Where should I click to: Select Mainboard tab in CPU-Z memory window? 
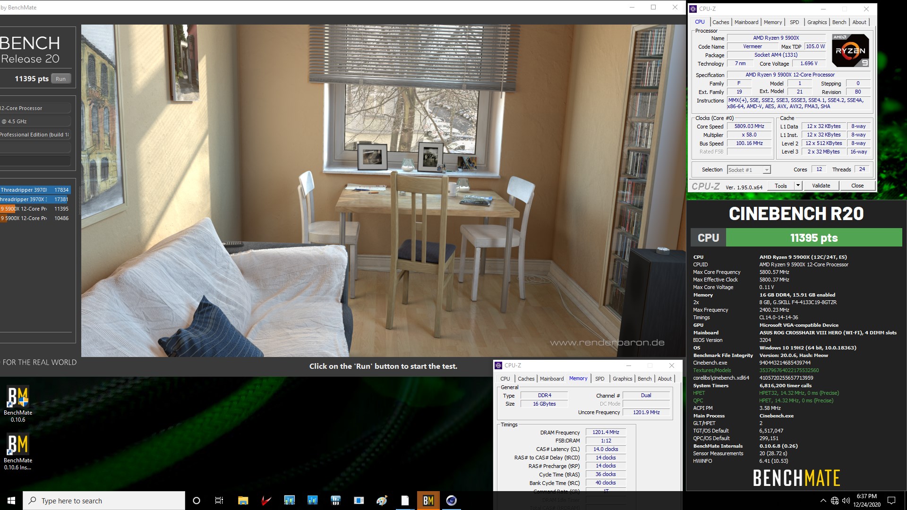click(552, 379)
